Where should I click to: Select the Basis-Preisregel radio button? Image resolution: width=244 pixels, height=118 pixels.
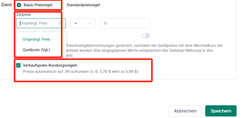19,5
